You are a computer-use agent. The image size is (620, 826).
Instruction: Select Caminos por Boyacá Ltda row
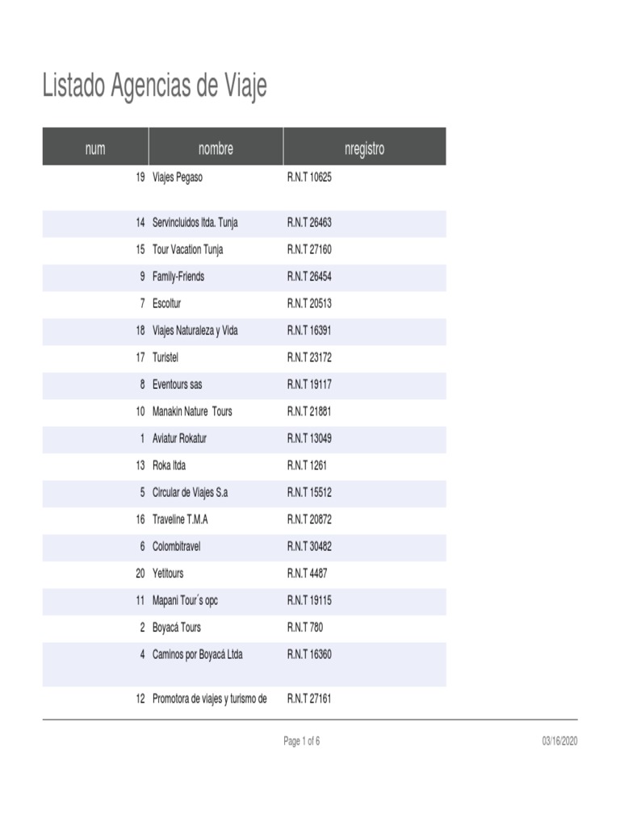pyautogui.click(x=197, y=654)
